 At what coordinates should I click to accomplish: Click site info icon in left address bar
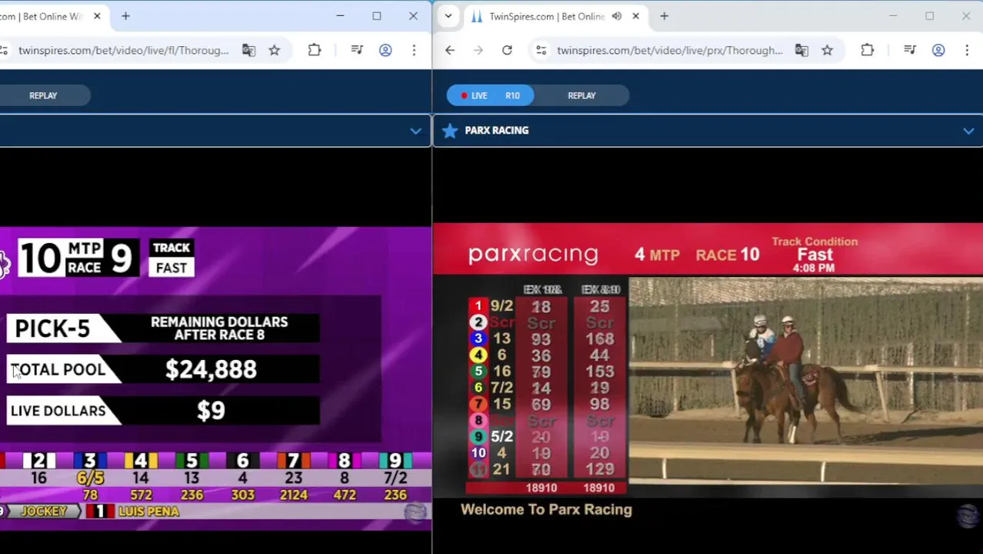(4, 50)
